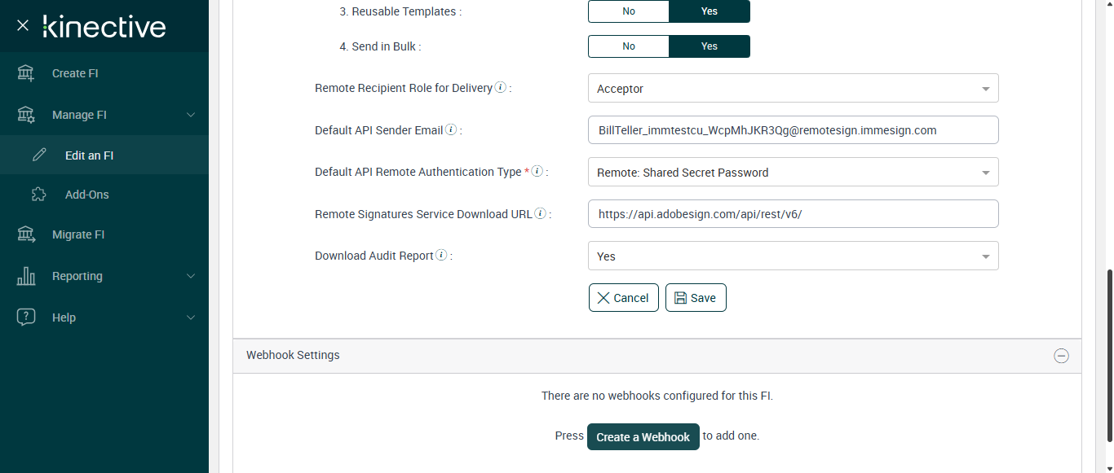Set Reusable Templates to No
Image resolution: width=1114 pixels, height=473 pixels.
629,11
